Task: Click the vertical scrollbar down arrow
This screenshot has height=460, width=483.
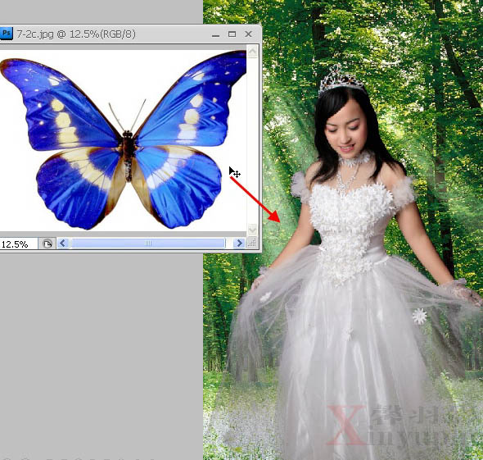Action: point(253,230)
